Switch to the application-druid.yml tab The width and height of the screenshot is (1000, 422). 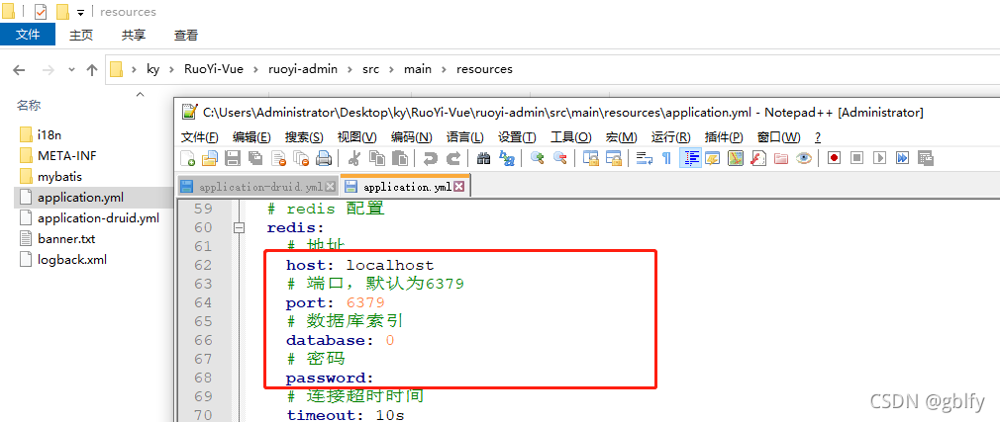tap(258, 187)
